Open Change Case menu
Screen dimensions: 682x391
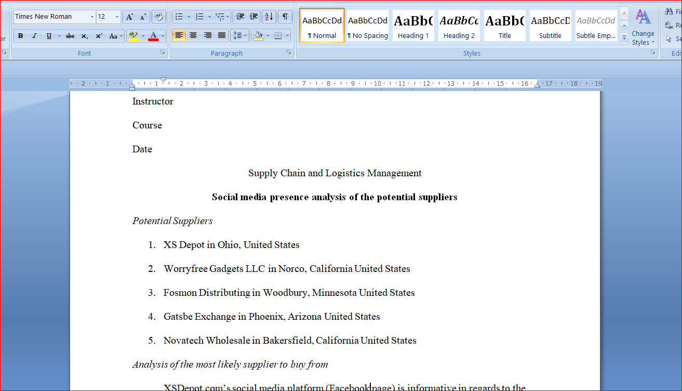pyautogui.click(x=115, y=36)
